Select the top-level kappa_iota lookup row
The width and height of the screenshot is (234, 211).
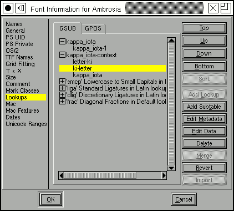coord(81,42)
